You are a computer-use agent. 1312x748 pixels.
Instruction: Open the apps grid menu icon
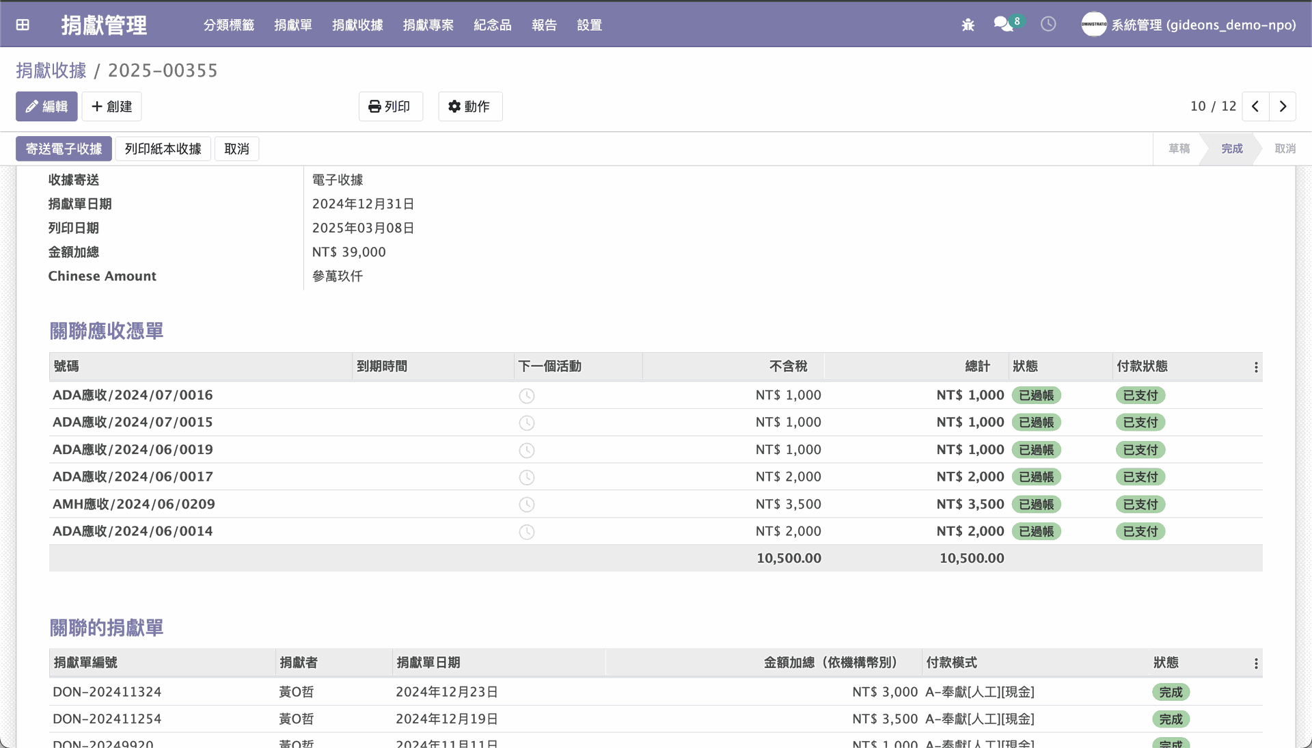(23, 25)
